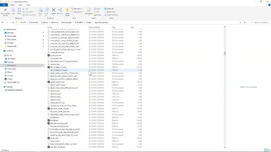Click Select all in the ribbon
The width and height of the screenshot is (271, 152).
click(x=109, y=9)
